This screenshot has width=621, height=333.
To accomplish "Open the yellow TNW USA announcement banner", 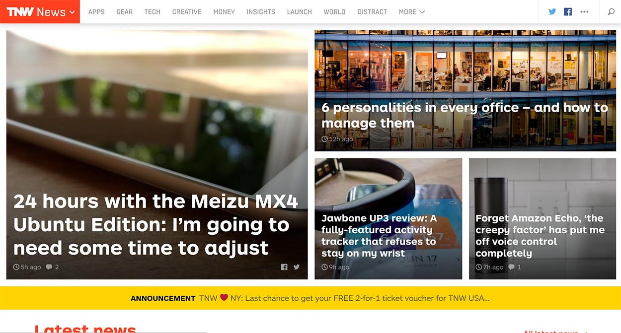I will tap(310, 298).
